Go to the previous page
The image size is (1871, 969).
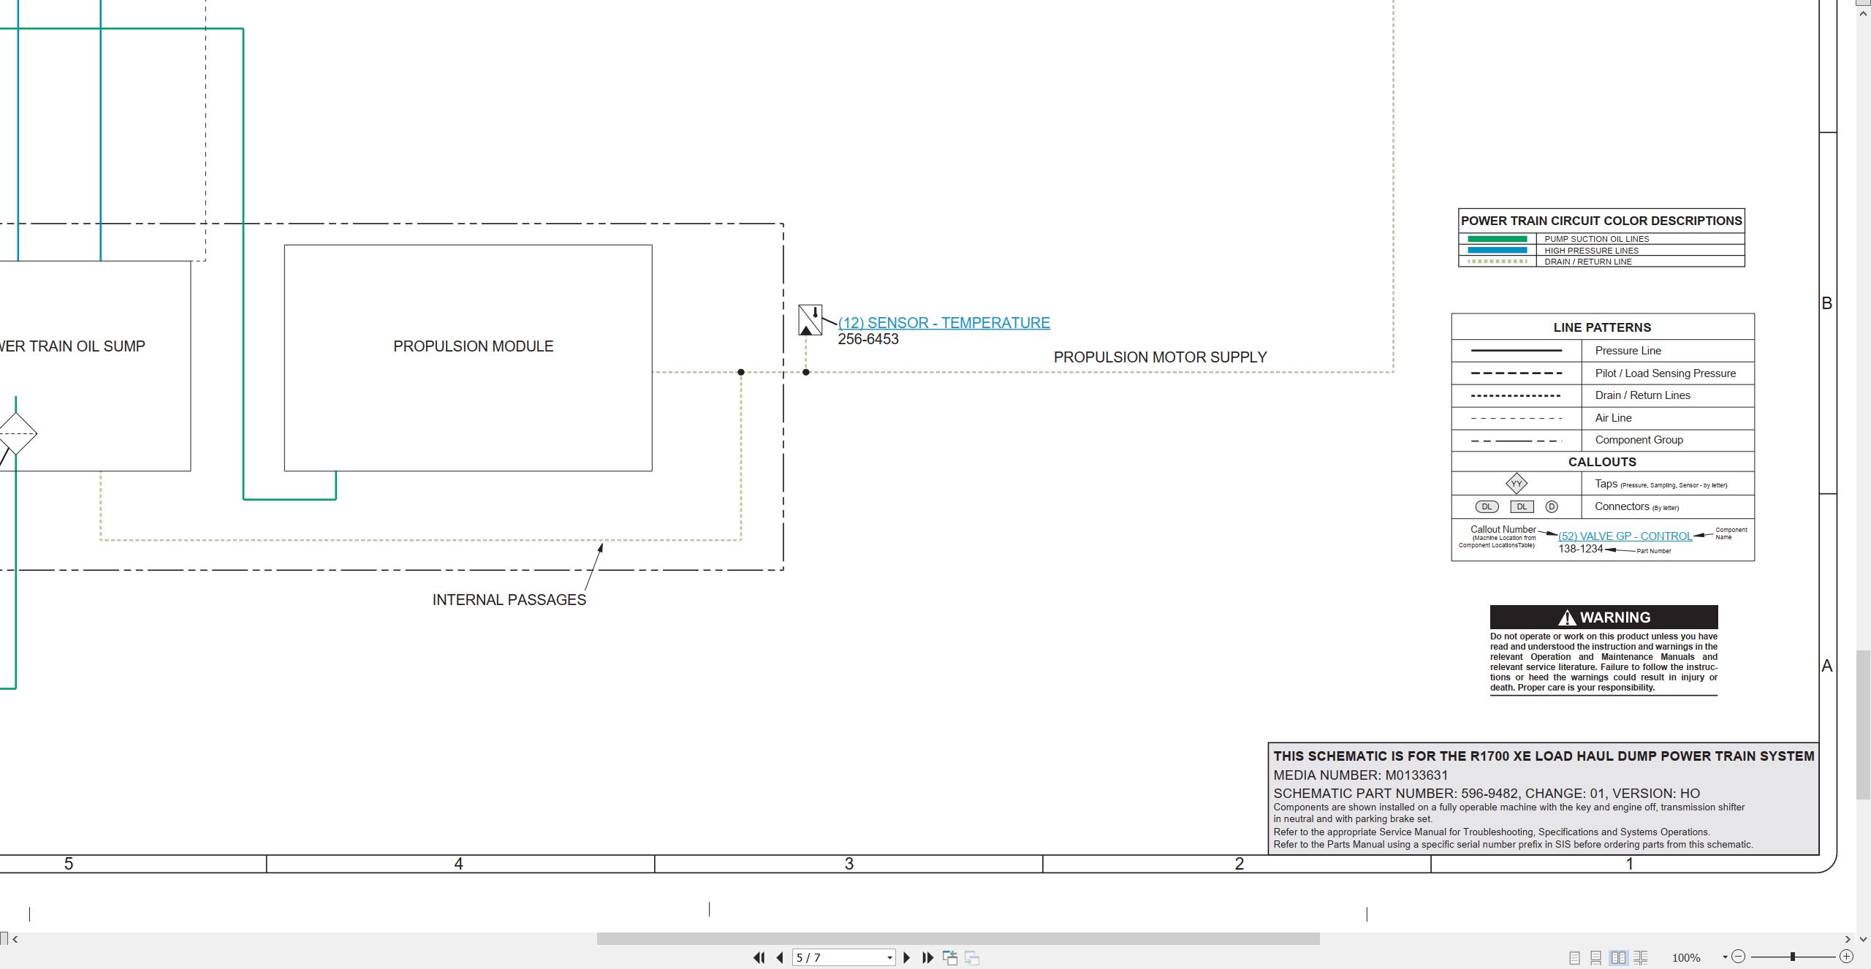point(780,957)
